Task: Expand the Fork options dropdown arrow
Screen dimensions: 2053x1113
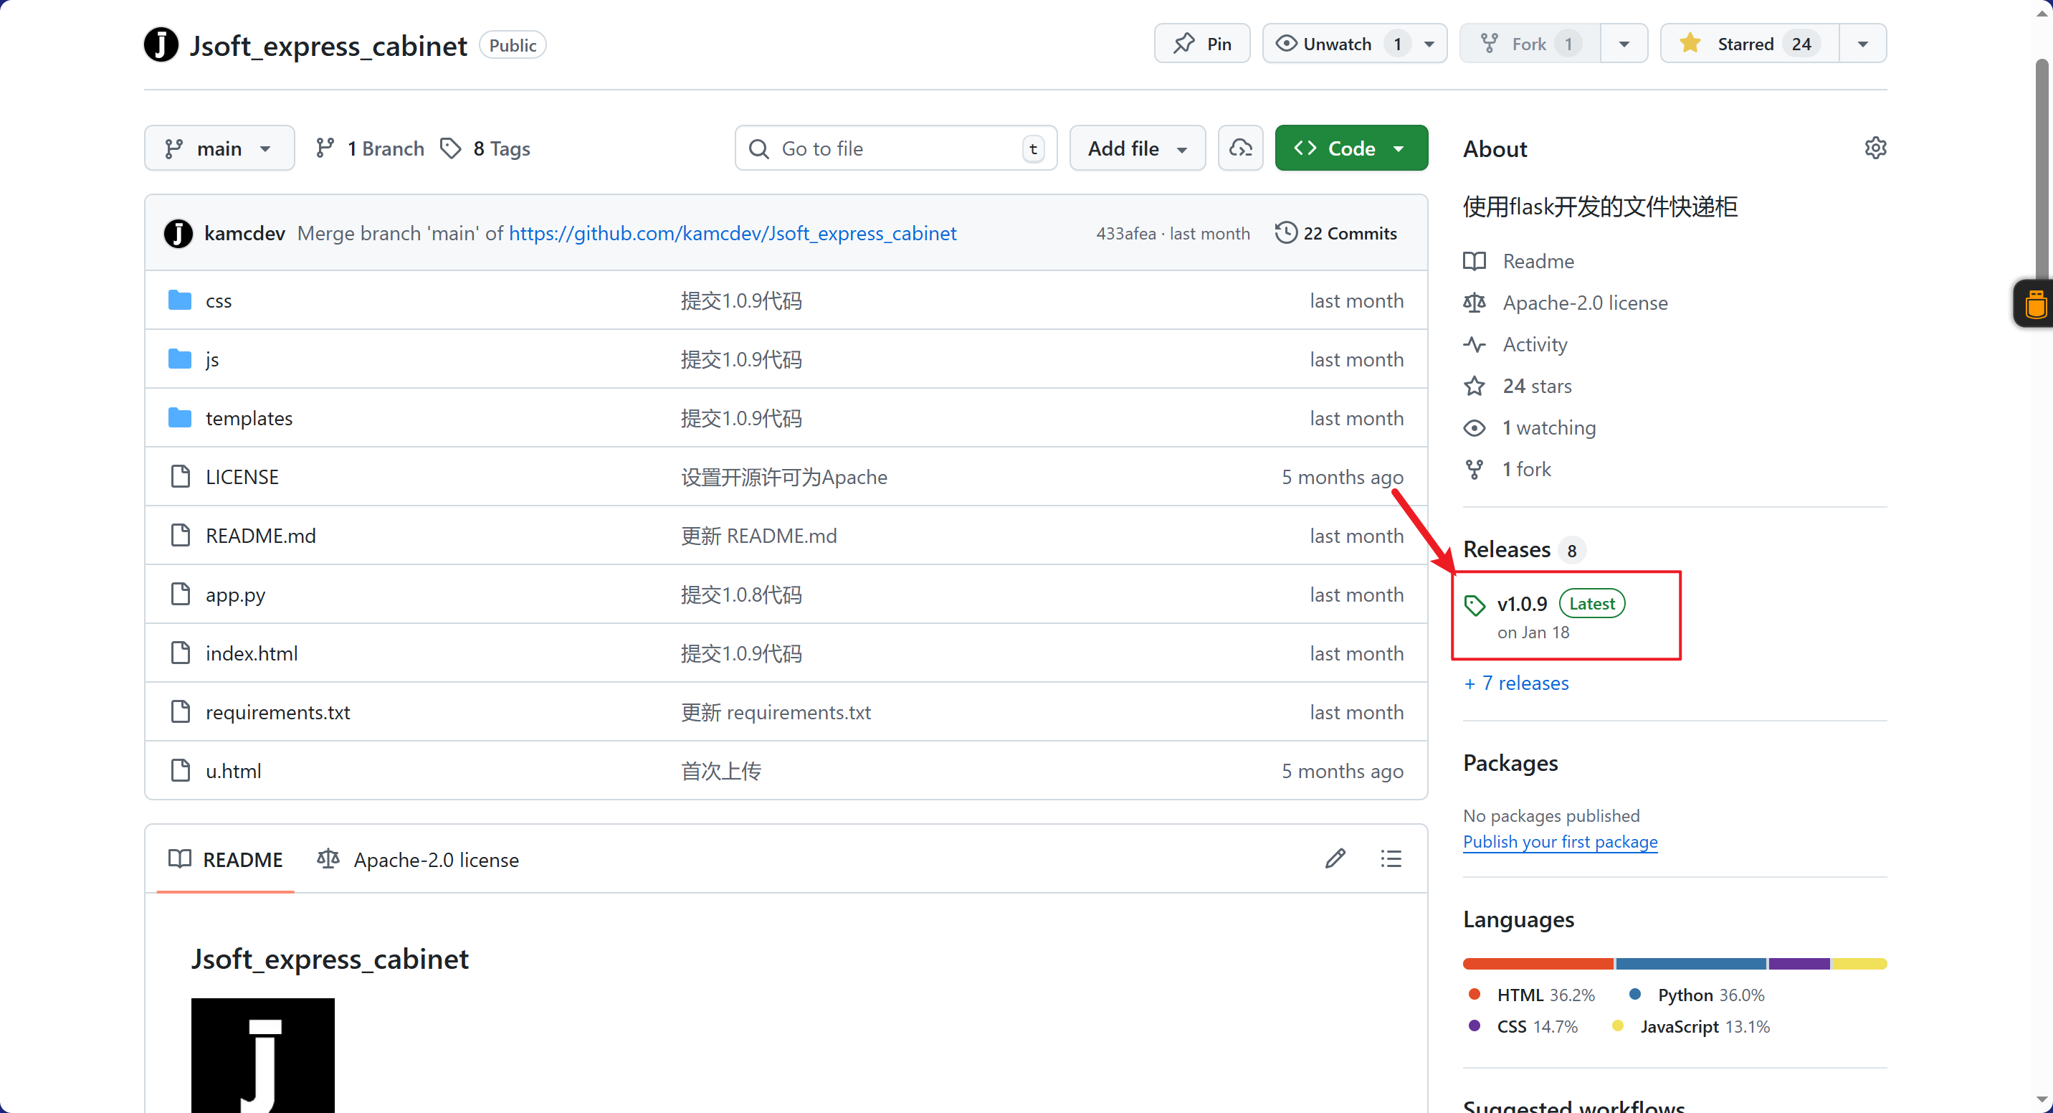Action: 1624,44
